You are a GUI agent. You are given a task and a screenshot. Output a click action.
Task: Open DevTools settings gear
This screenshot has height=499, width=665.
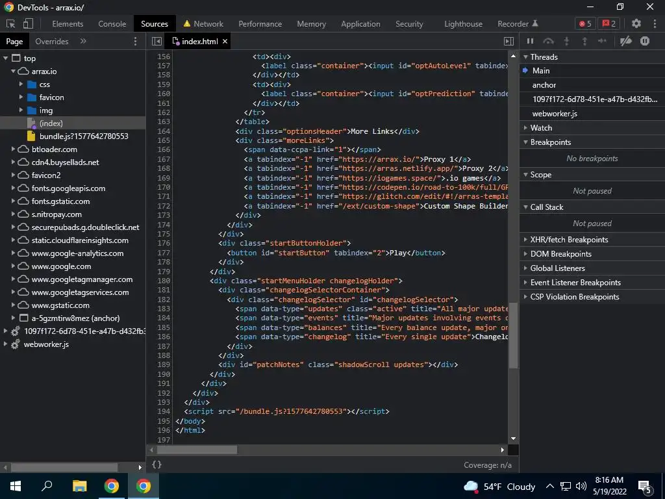tap(636, 24)
